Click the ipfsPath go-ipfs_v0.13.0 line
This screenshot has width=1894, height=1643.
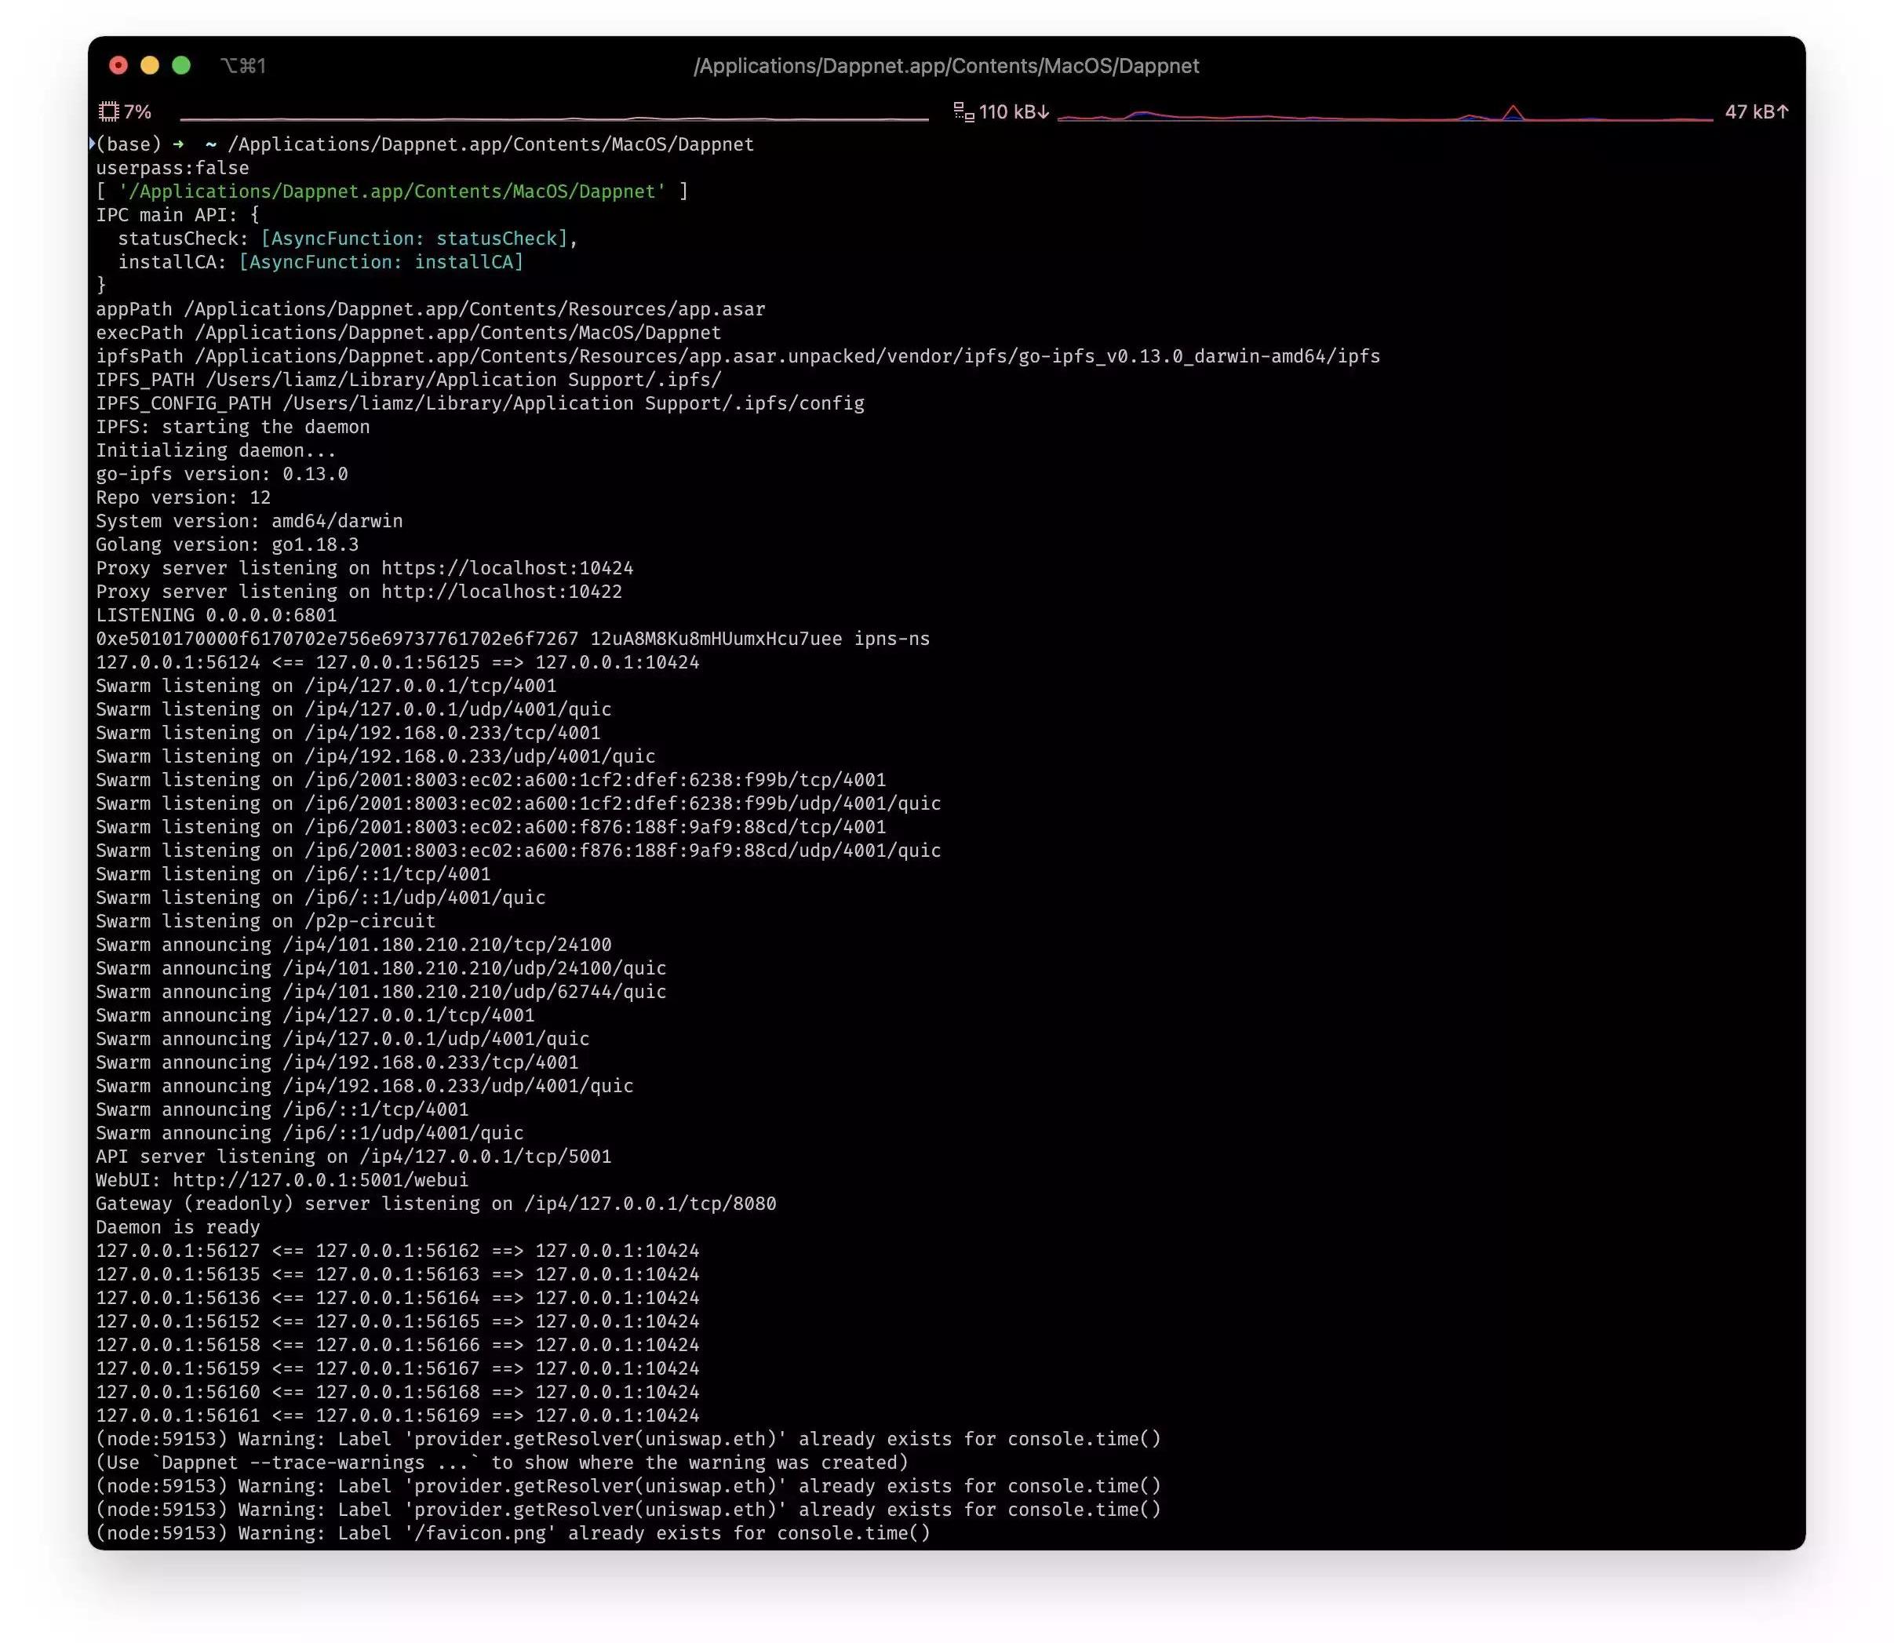tap(738, 357)
